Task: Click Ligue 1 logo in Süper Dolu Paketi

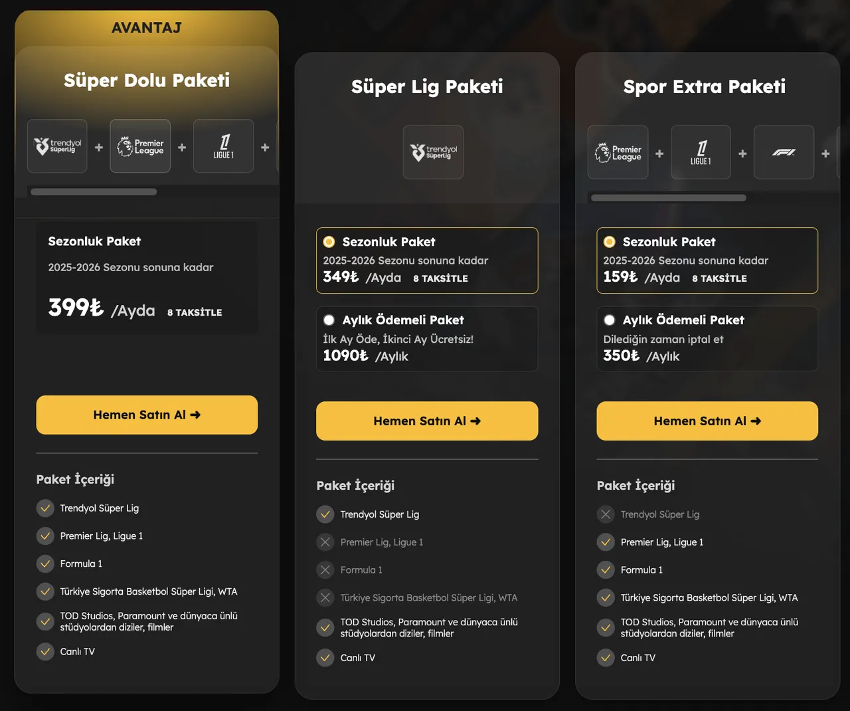Action: (223, 146)
